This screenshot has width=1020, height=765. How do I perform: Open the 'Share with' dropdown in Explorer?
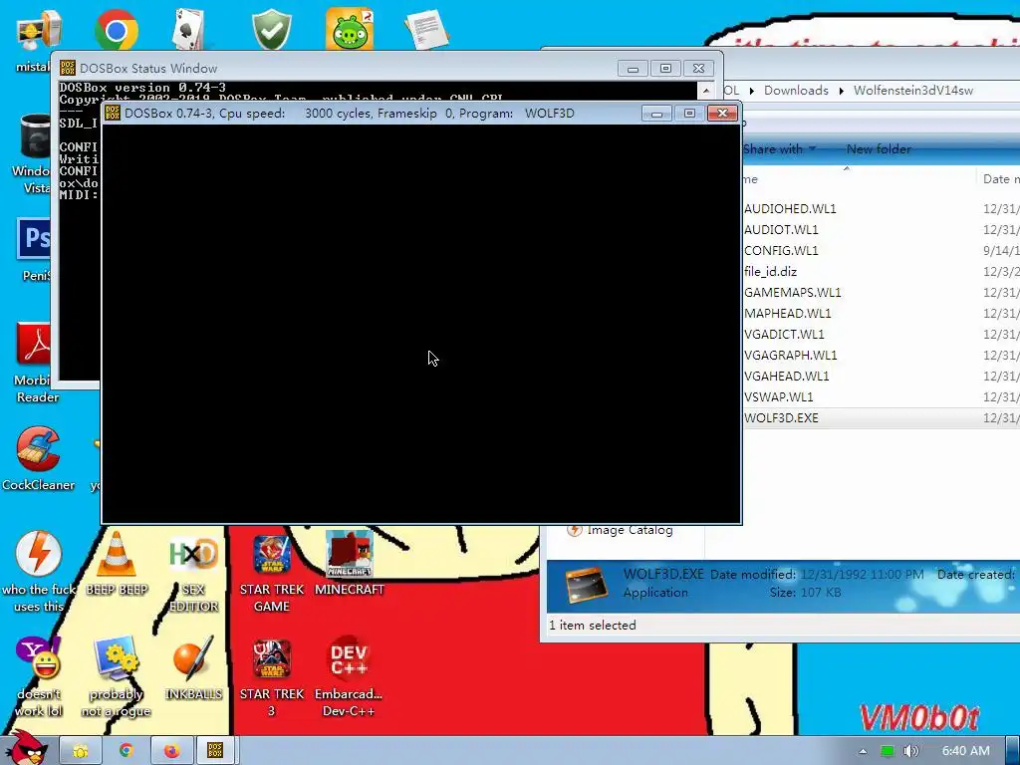pyautogui.click(x=779, y=149)
